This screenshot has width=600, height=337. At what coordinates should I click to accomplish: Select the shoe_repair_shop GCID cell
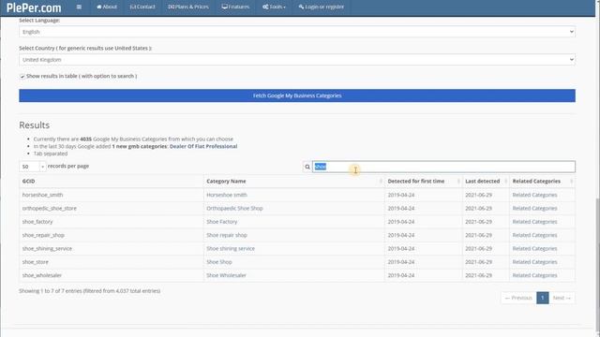click(112, 235)
